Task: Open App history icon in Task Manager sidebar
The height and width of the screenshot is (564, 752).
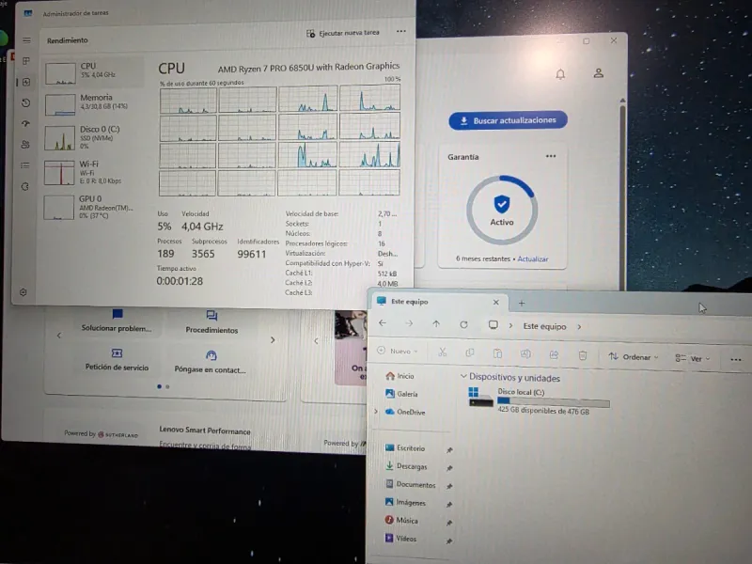Action: [26, 102]
